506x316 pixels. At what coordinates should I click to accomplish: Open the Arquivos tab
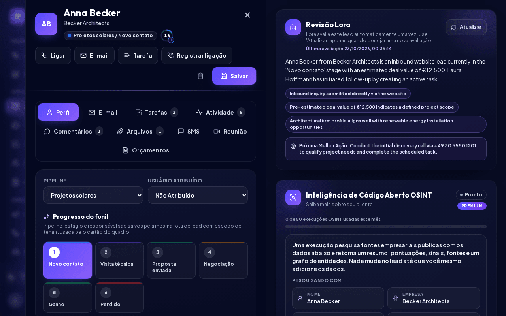(x=140, y=131)
